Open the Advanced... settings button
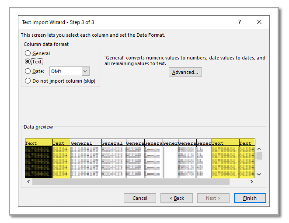The width and height of the screenshot is (289, 223). coord(185,72)
